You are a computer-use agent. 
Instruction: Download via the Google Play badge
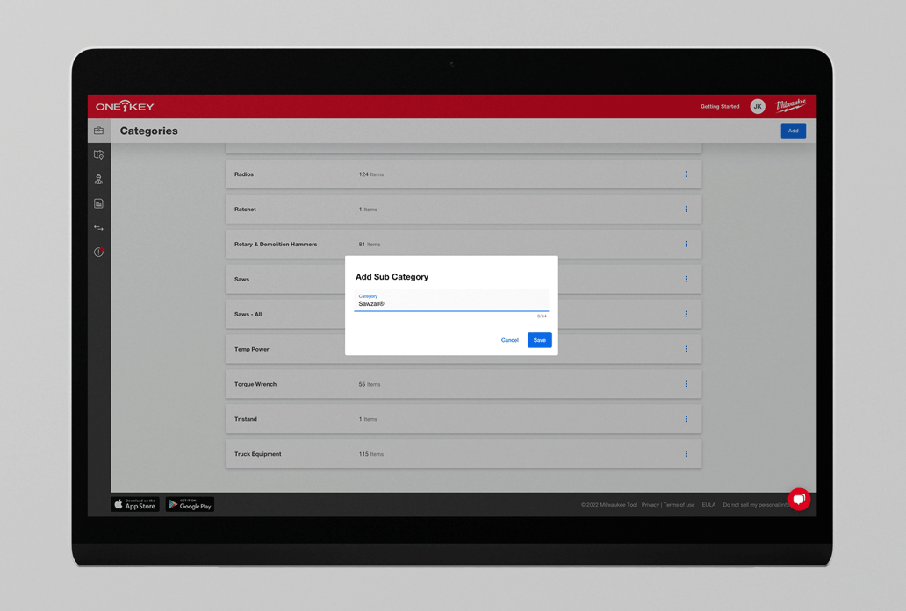tap(190, 504)
